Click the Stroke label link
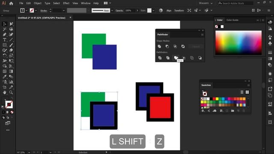The image size is (274, 154). click(x=44, y=11)
